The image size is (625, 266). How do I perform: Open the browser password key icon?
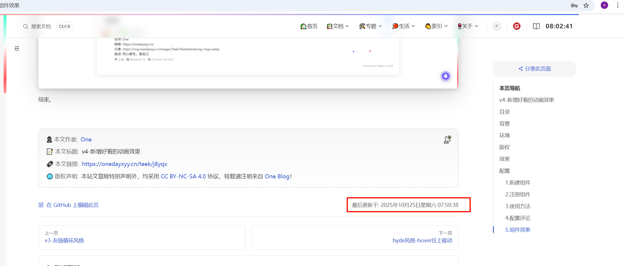[574, 6]
